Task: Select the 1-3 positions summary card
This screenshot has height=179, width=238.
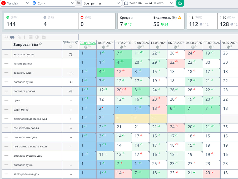Action: click(x=202, y=21)
